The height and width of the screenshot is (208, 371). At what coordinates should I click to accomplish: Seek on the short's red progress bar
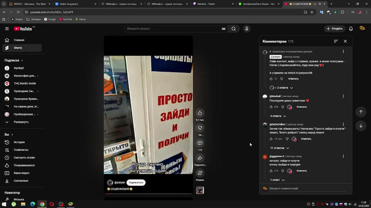click(148, 194)
